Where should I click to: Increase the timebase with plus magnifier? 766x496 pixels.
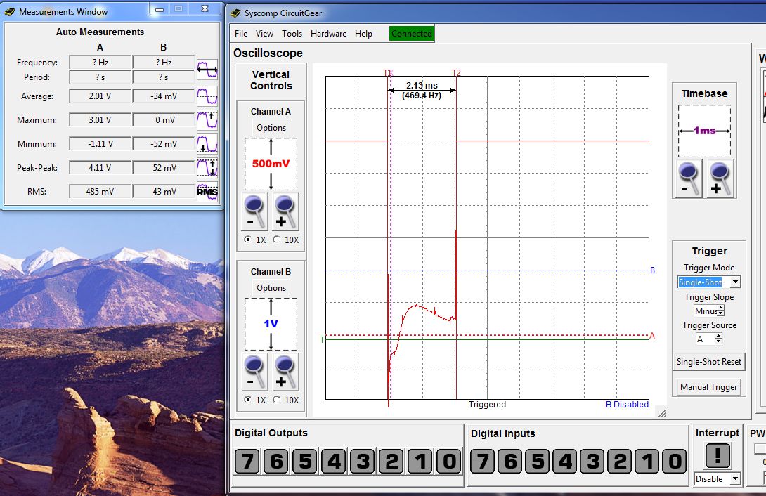point(720,179)
